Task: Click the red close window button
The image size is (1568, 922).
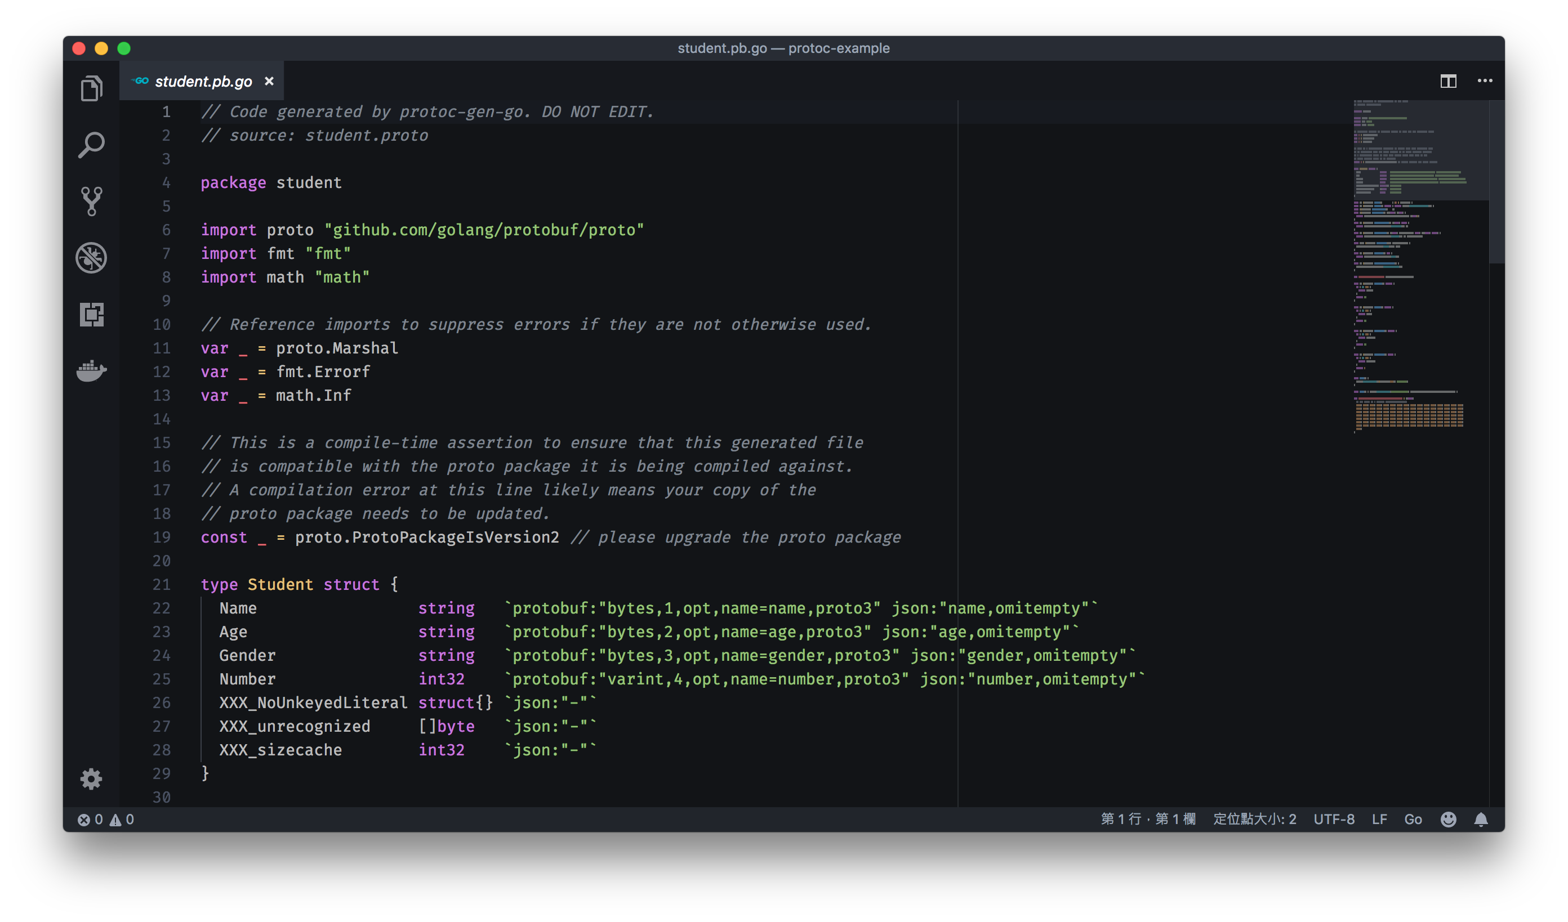Action: [79, 48]
